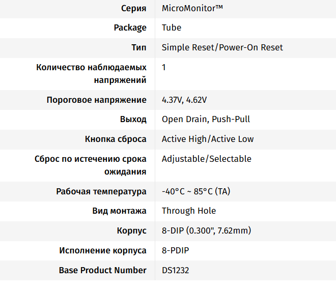
Task: Click the threshold value "4.37V, 4.62V"
Action: [184, 100]
